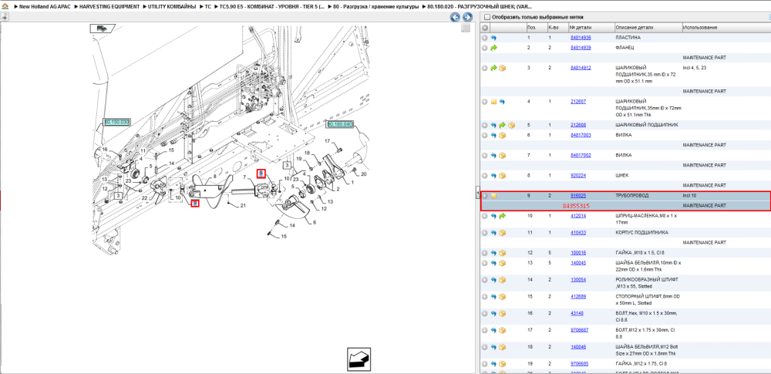Click the add-all plus icon in the table header
The width and height of the screenshot is (771, 374).
click(485, 28)
